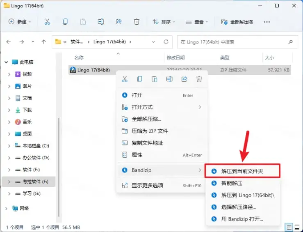This screenshot has width=303, height=232.
Task: Click the Cut scissors icon in the context menu
Action: click(125, 79)
